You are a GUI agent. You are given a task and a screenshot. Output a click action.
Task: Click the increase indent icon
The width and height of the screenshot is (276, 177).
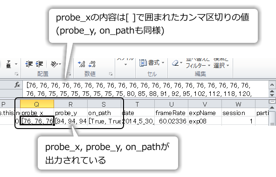click(x=40, y=64)
